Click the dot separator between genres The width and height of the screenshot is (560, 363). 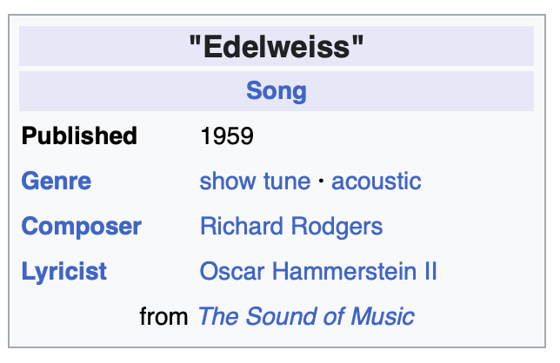click(x=321, y=182)
